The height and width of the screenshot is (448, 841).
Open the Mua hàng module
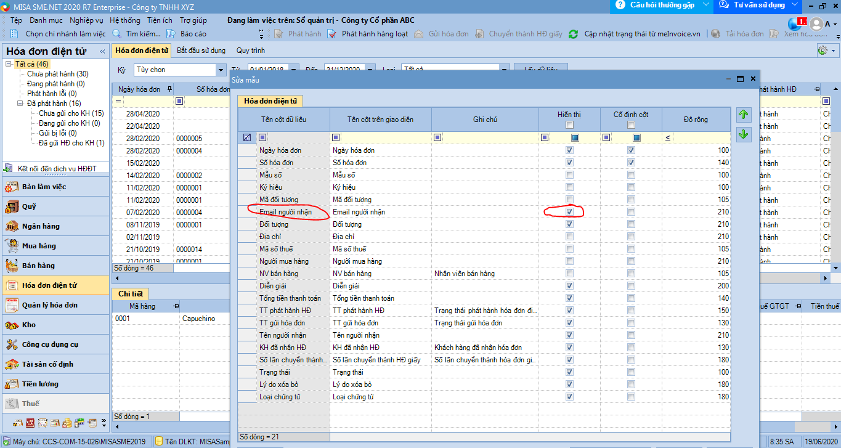56,246
